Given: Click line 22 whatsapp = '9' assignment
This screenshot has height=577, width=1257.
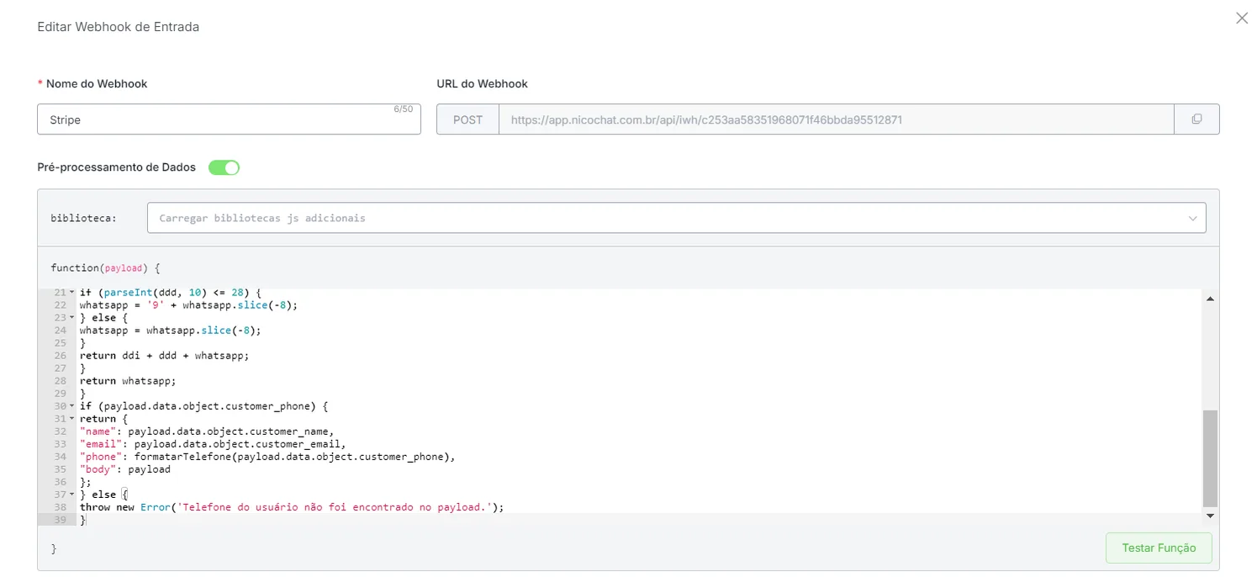Looking at the screenshot, I should pos(189,305).
